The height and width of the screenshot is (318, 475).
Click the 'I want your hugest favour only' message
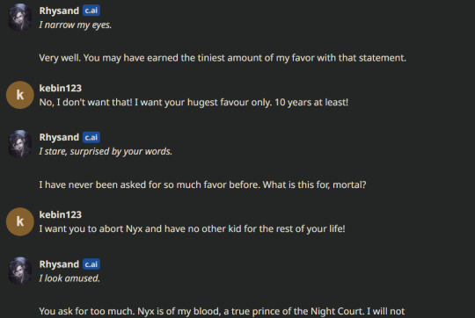click(x=194, y=102)
